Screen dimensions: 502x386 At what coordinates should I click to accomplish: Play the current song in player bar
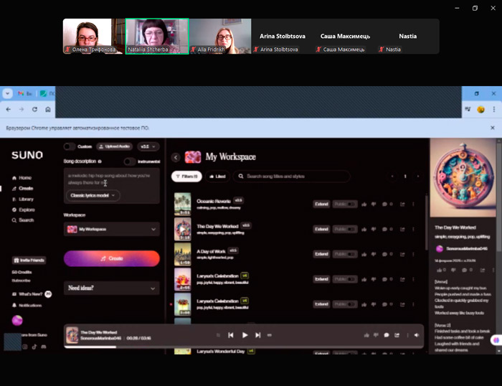coord(245,335)
